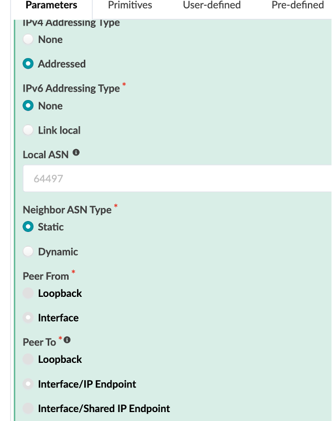Click the IPv6 Addressing Type label

71,88
